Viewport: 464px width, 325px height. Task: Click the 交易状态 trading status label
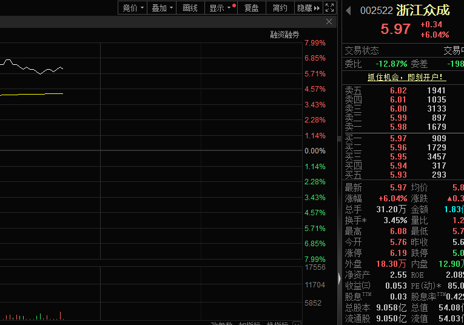(361, 50)
